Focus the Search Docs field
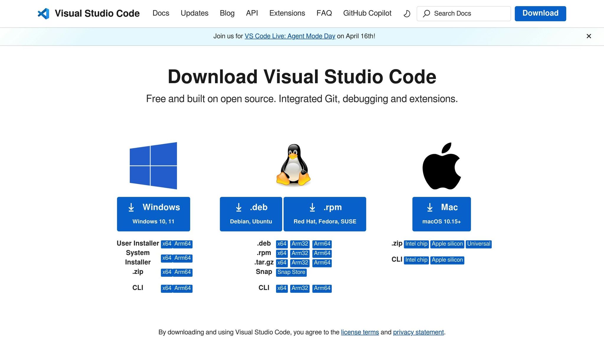The width and height of the screenshot is (604, 340). tap(464, 14)
